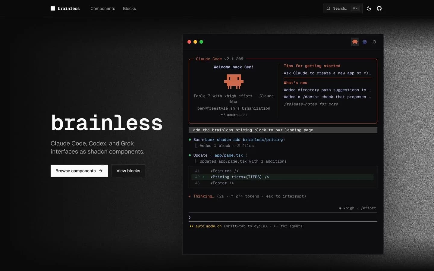Screen dimensions: 434x271
Task: Go to brainless home wordmark
Action: pos(69,8)
